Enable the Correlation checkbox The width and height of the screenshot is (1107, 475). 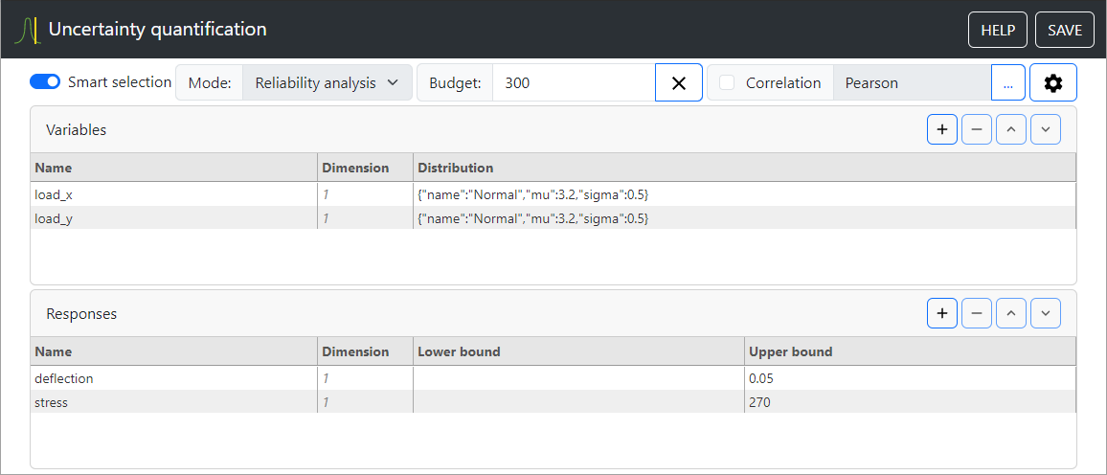click(727, 83)
